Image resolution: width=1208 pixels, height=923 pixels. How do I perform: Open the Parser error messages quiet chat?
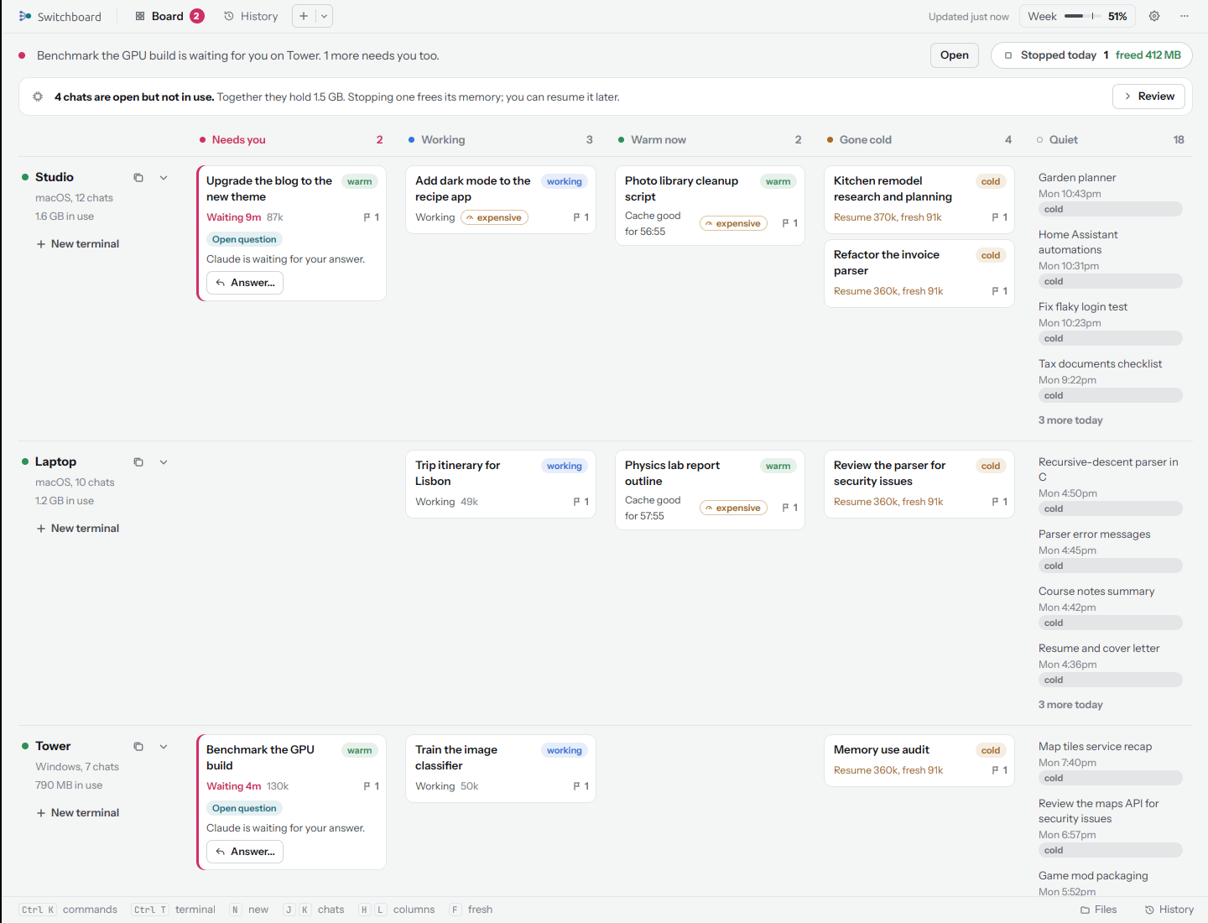1111,550
